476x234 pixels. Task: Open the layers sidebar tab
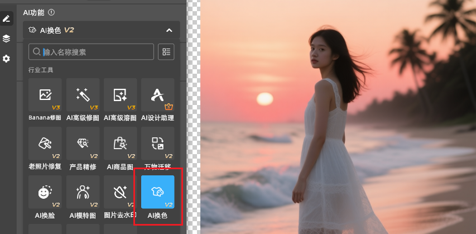coord(7,39)
